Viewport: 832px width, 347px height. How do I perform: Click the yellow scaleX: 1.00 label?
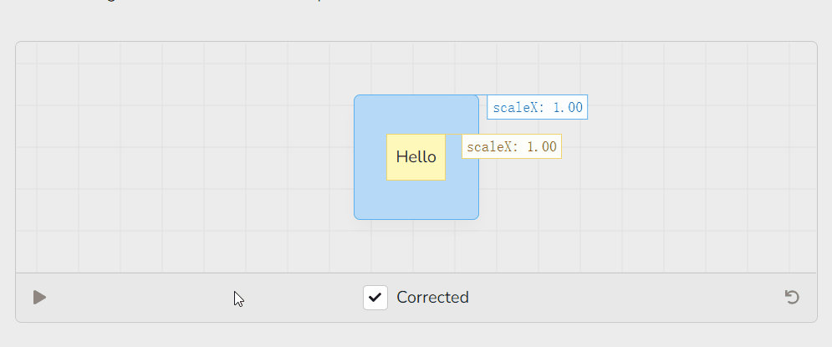pyautogui.click(x=511, y=146)
